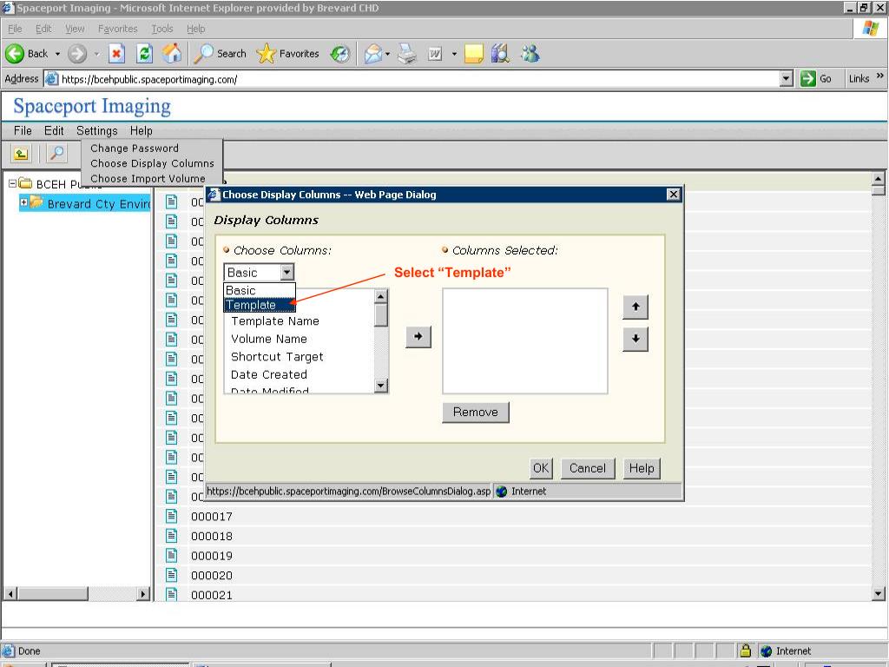Click the Address bar URL field
The width and height of the screenshot is (889, 667).
412,79
